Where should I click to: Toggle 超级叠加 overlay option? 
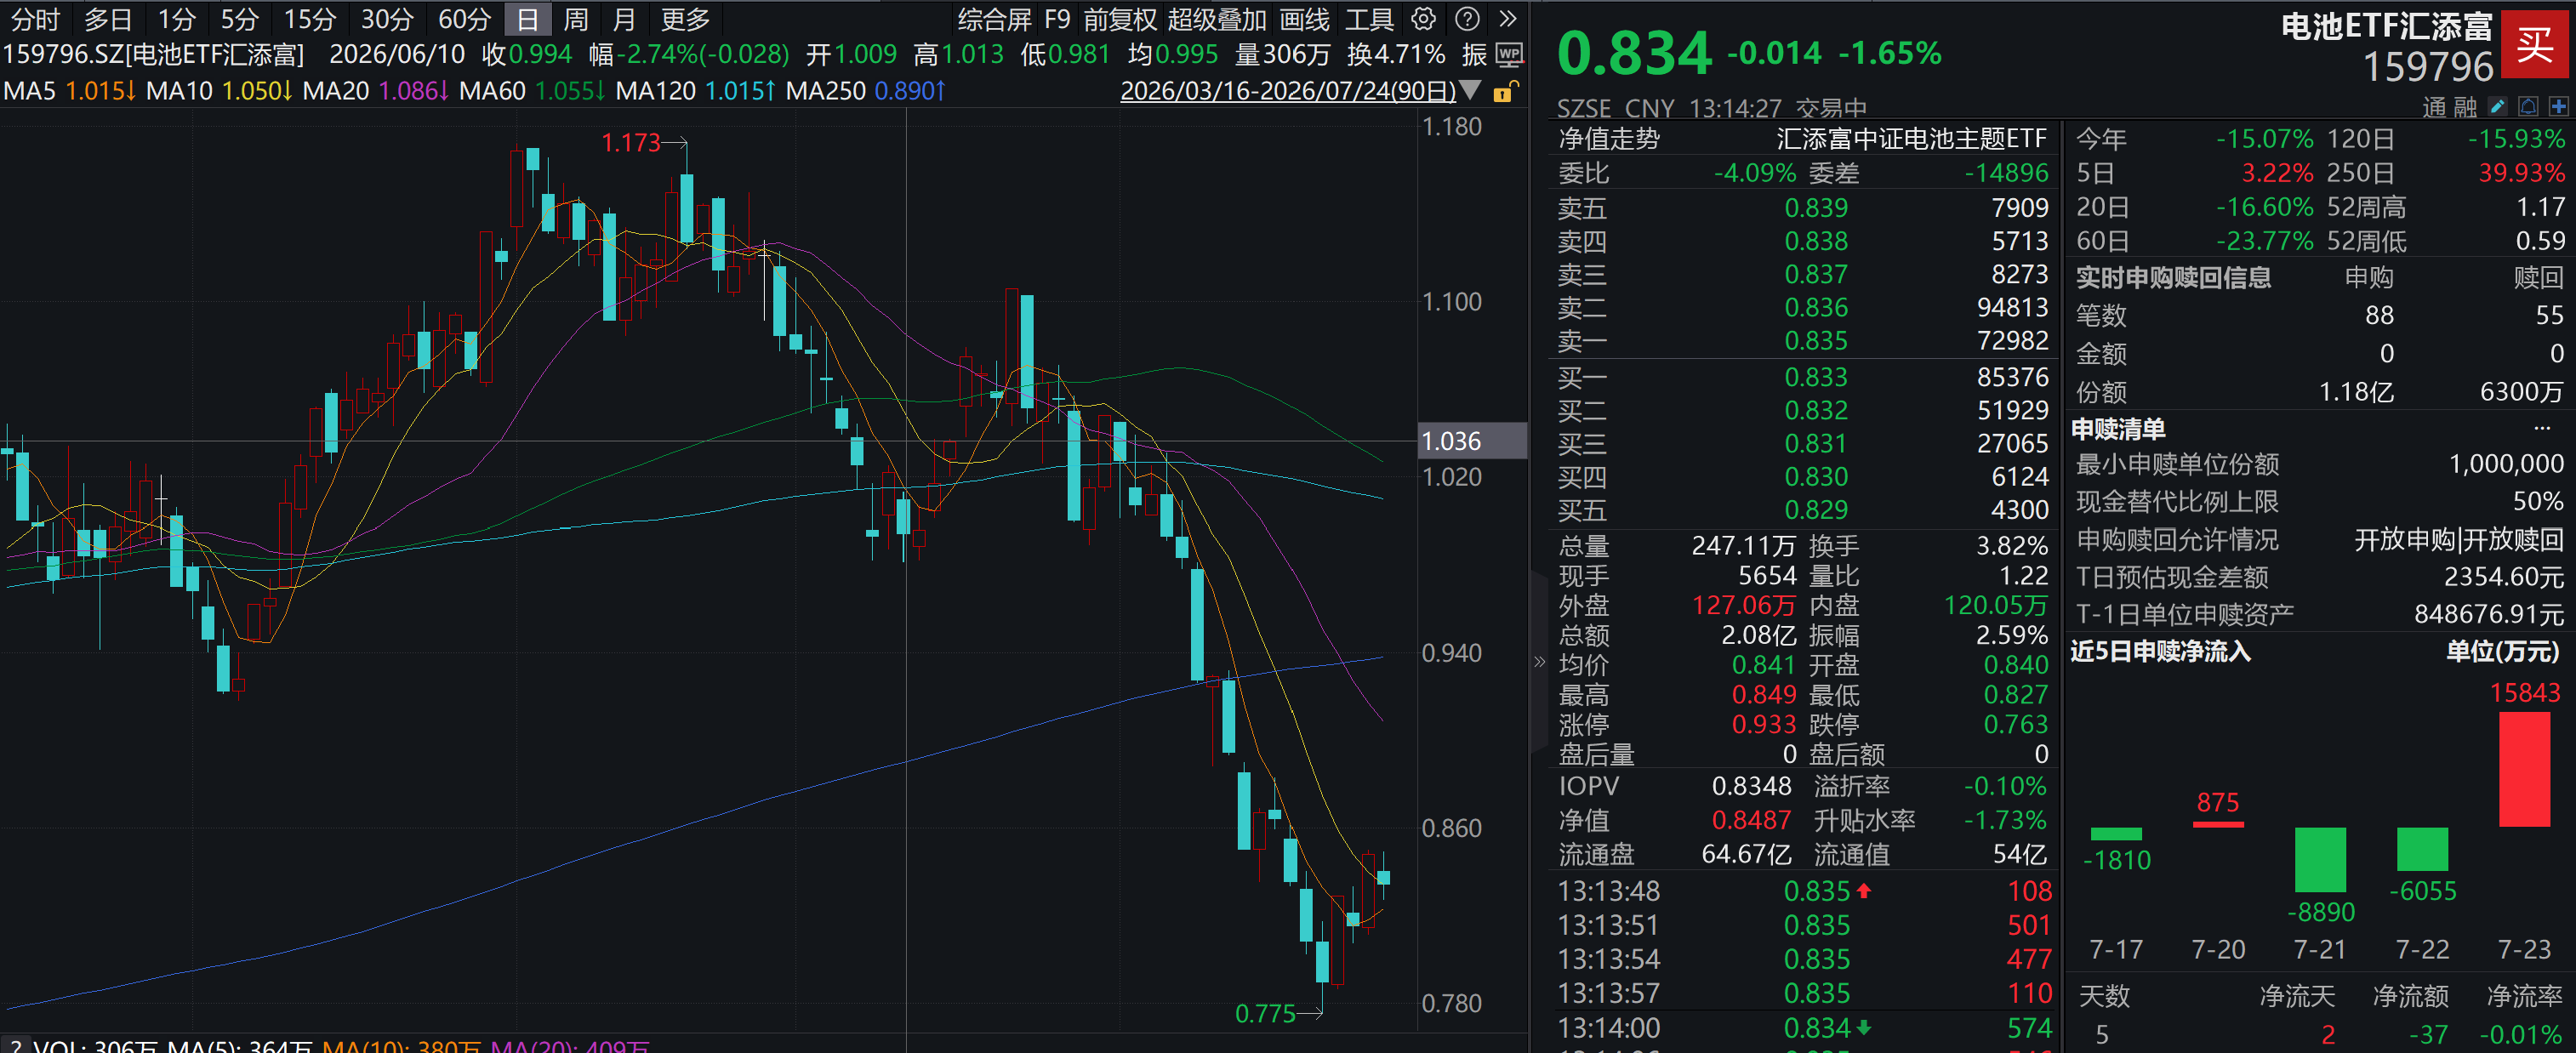coord(1217,19)
